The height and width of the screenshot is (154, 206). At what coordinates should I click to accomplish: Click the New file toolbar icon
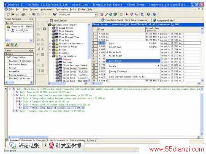[x=8, y=14]
